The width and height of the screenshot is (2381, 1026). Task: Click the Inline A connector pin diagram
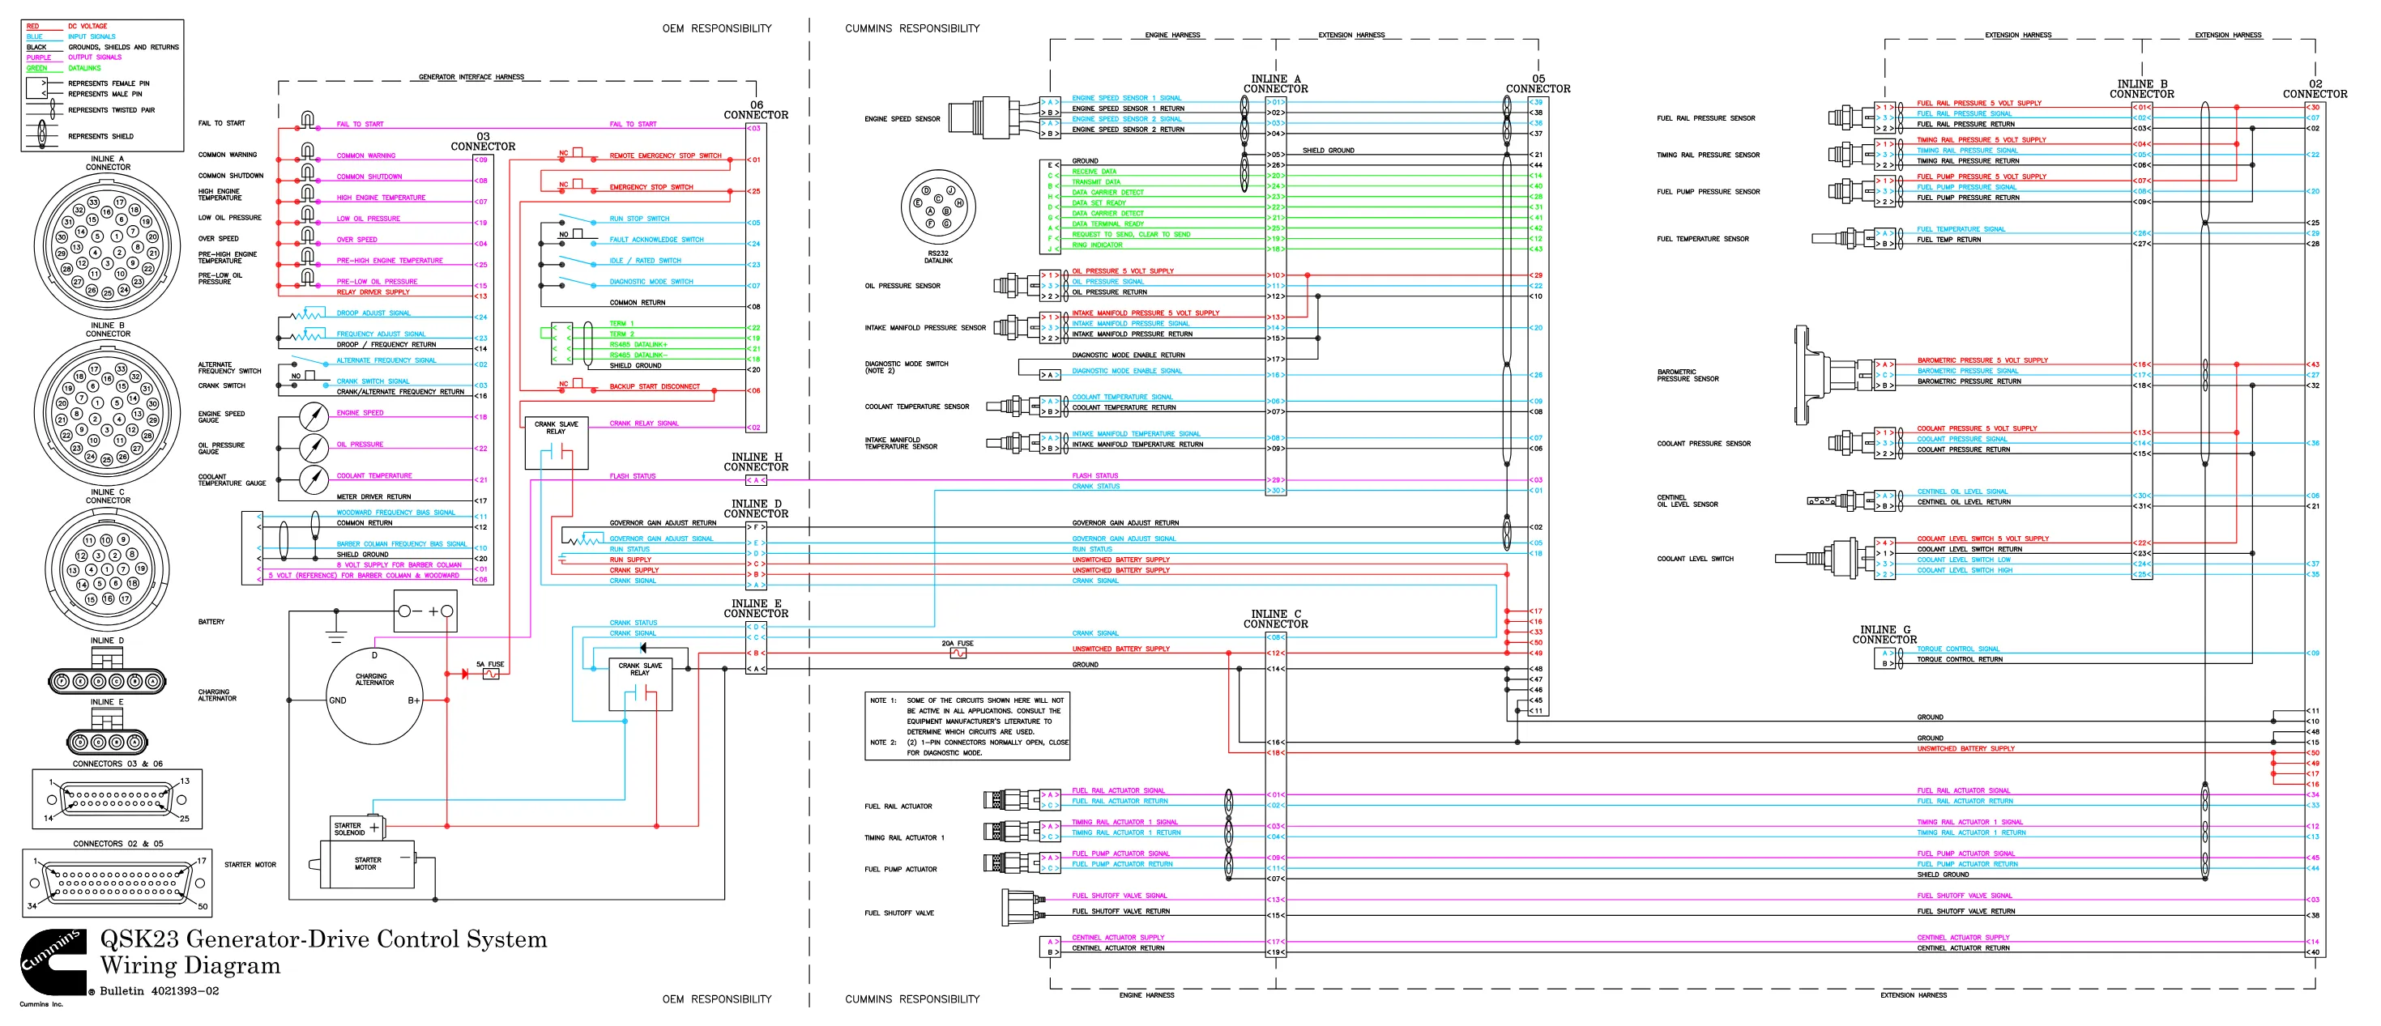(x=108, y=246)
